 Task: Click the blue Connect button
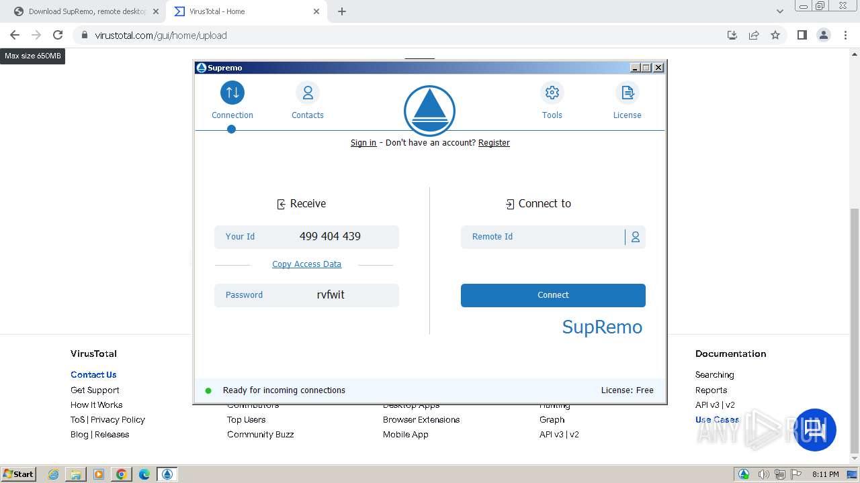click(x=553, y=295)
